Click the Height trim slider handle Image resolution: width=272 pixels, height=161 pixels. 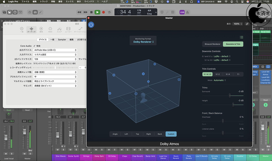tap(233, 104)
